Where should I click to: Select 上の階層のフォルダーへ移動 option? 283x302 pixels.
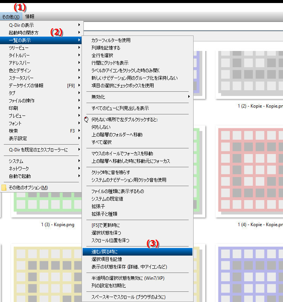point(137,134)
